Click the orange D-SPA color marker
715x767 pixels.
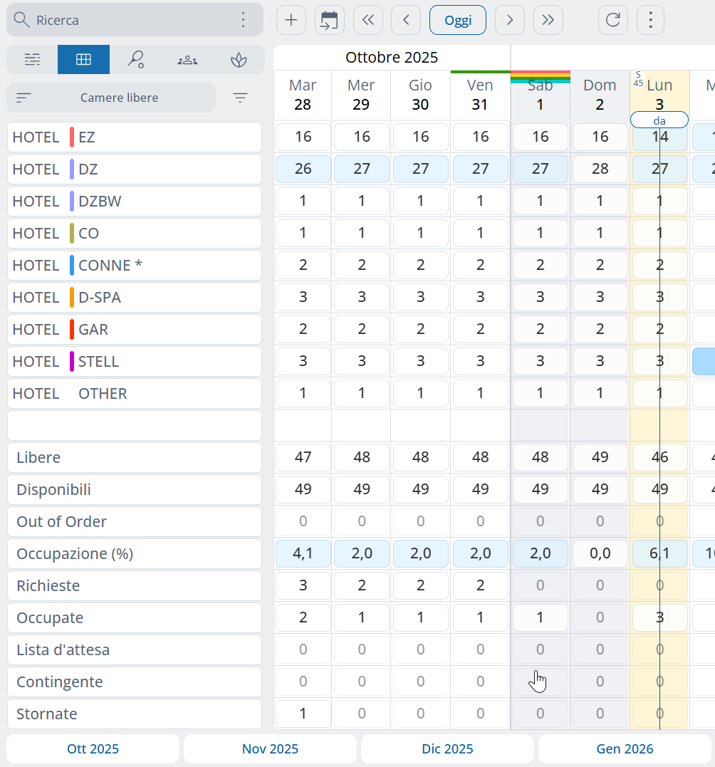click(x=72, y=297)
